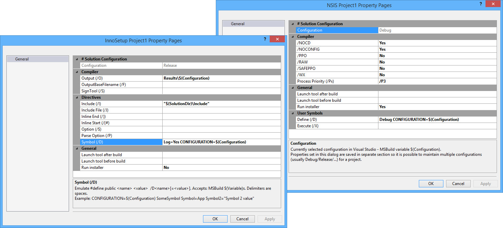Click Apply in the NSIS dialog
This screenshot has width=503, height=228.
click(485, 184)
